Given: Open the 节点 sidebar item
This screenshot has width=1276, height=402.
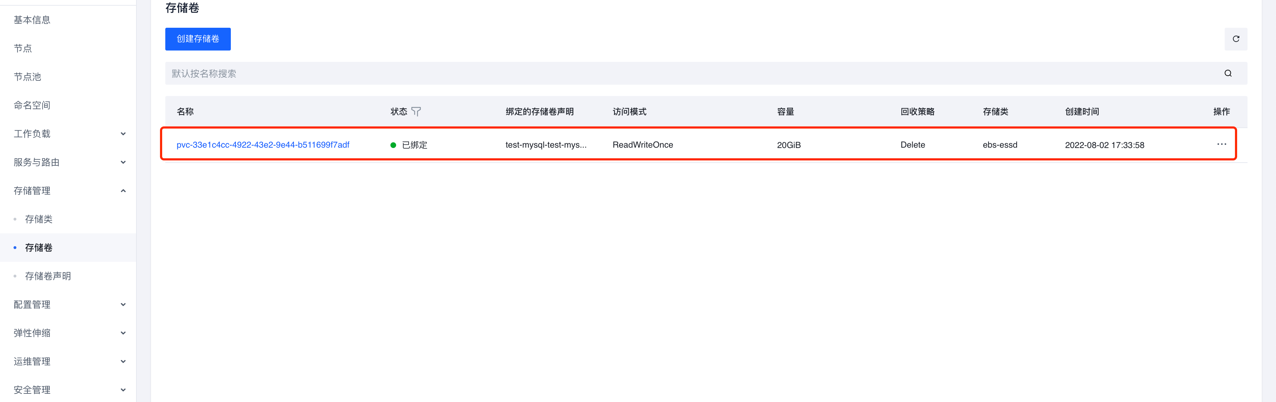Looking at the screenshot, I should (x=23, y=48).
